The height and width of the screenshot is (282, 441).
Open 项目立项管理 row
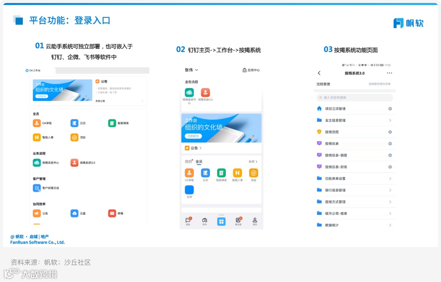click(354, 108)
